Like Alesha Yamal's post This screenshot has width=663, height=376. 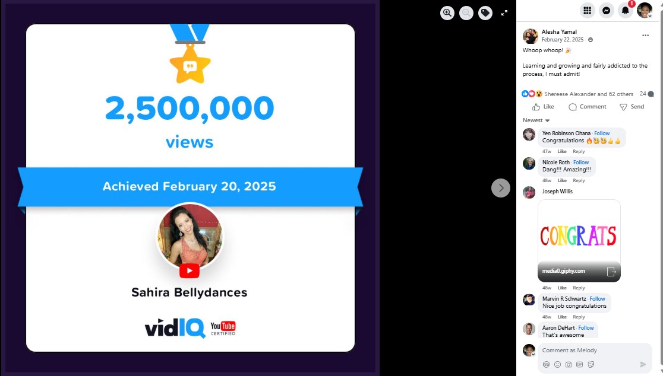pos(543,107)
